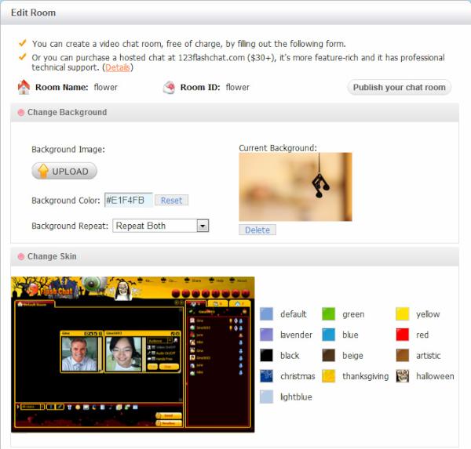Viewport: 471px width, 449px height.
Task: Click the orange upload arrow icon
Action: point(43,171)
